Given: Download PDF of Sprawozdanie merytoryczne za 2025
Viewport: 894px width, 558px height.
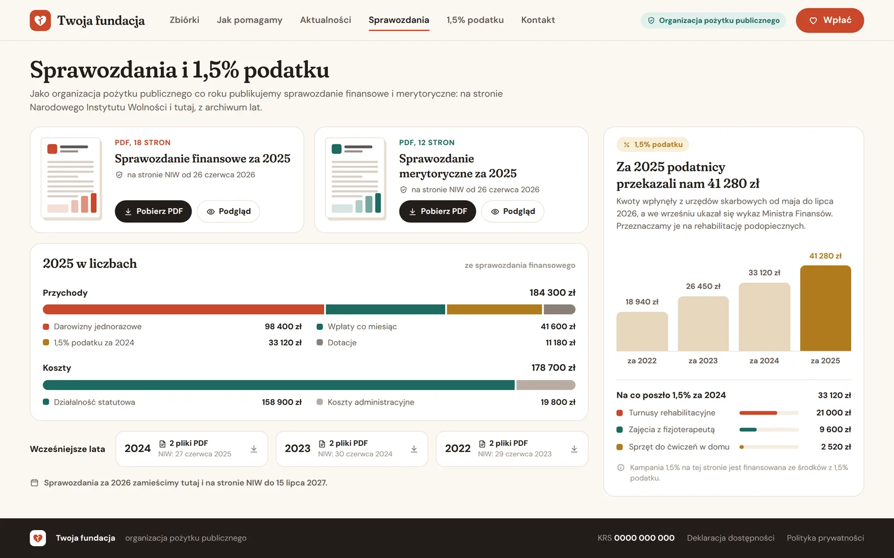Looking at the screenshot, I should [438, 211].
